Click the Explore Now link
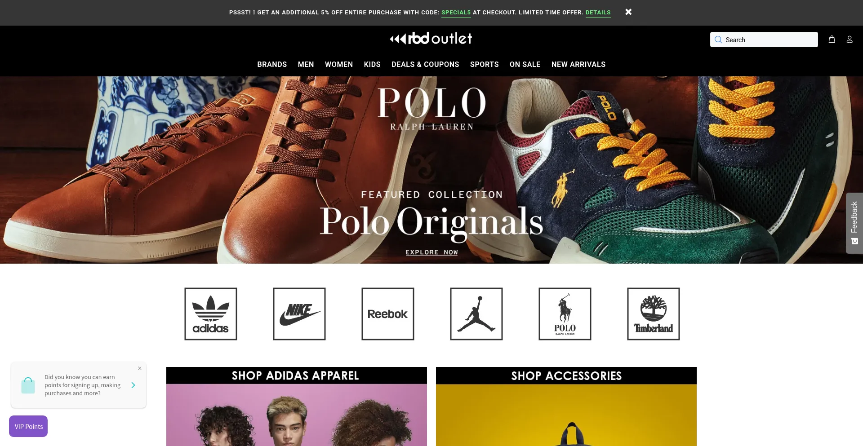 click(431, 252)
